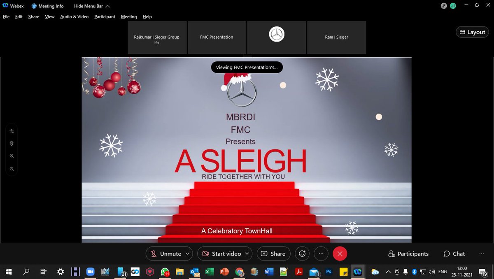Unmute the microphone
The height and width of the screenshot is (279, 494).
click(x=166, y=253)
